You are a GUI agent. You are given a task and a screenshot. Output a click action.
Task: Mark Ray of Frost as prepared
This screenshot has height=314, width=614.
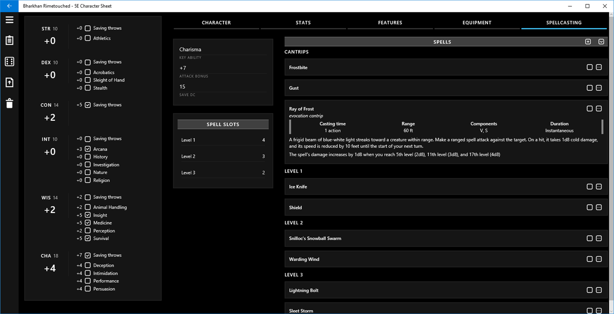(590, 108)
